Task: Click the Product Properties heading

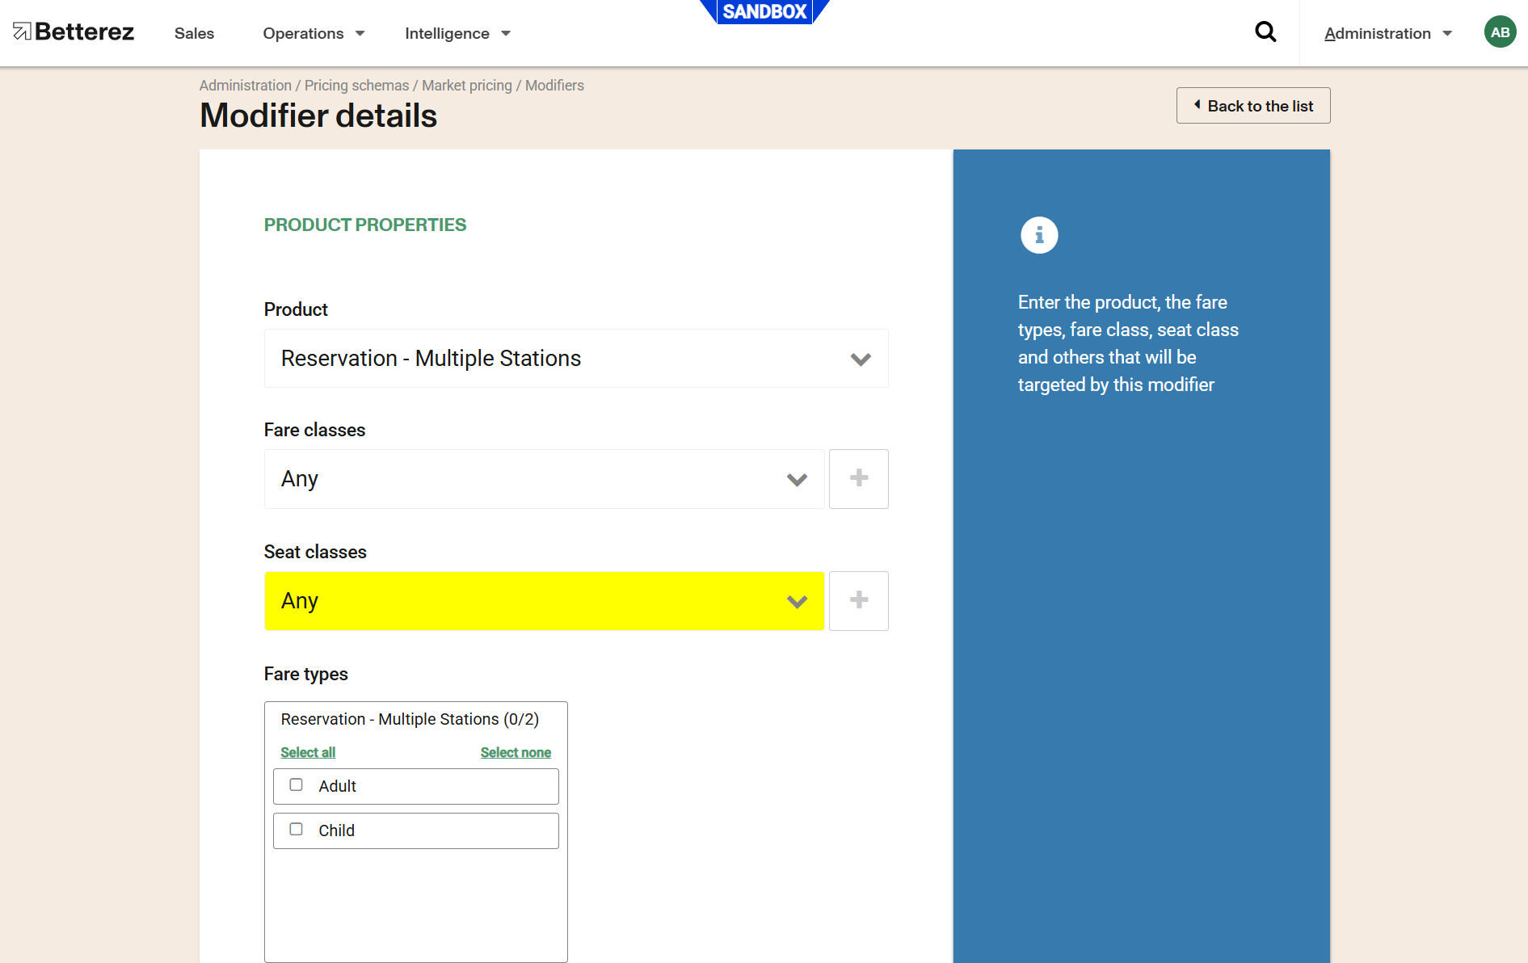Action: (x=365, y=225)
